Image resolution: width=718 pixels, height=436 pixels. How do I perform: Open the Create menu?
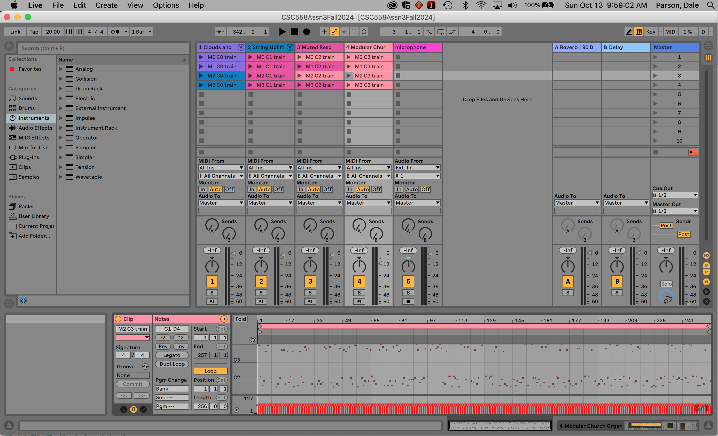point(106,5)
